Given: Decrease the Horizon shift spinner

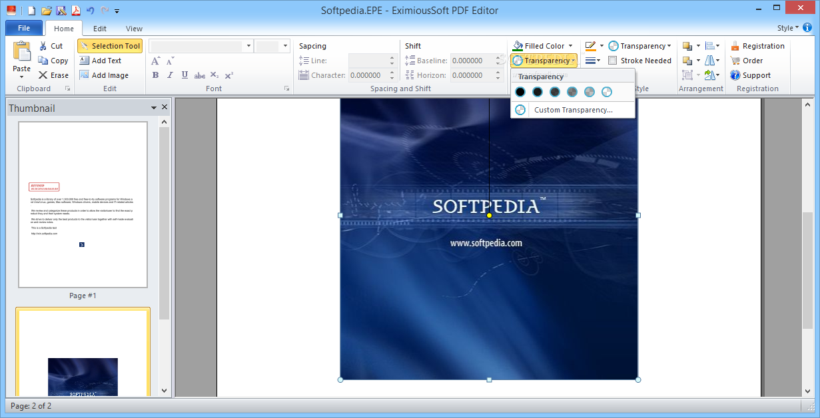Looking at the screenshot, I should (x=499, y=79).
